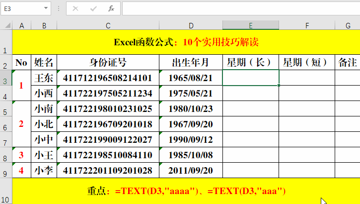This screenshot has width=360, height=204.
Task: Click the name cell '小王'
Action: tap(44, 155)
